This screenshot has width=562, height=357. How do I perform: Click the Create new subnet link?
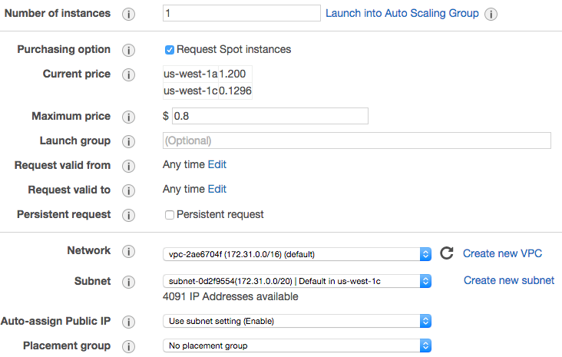pyautogui.click(x=509, y=280)
